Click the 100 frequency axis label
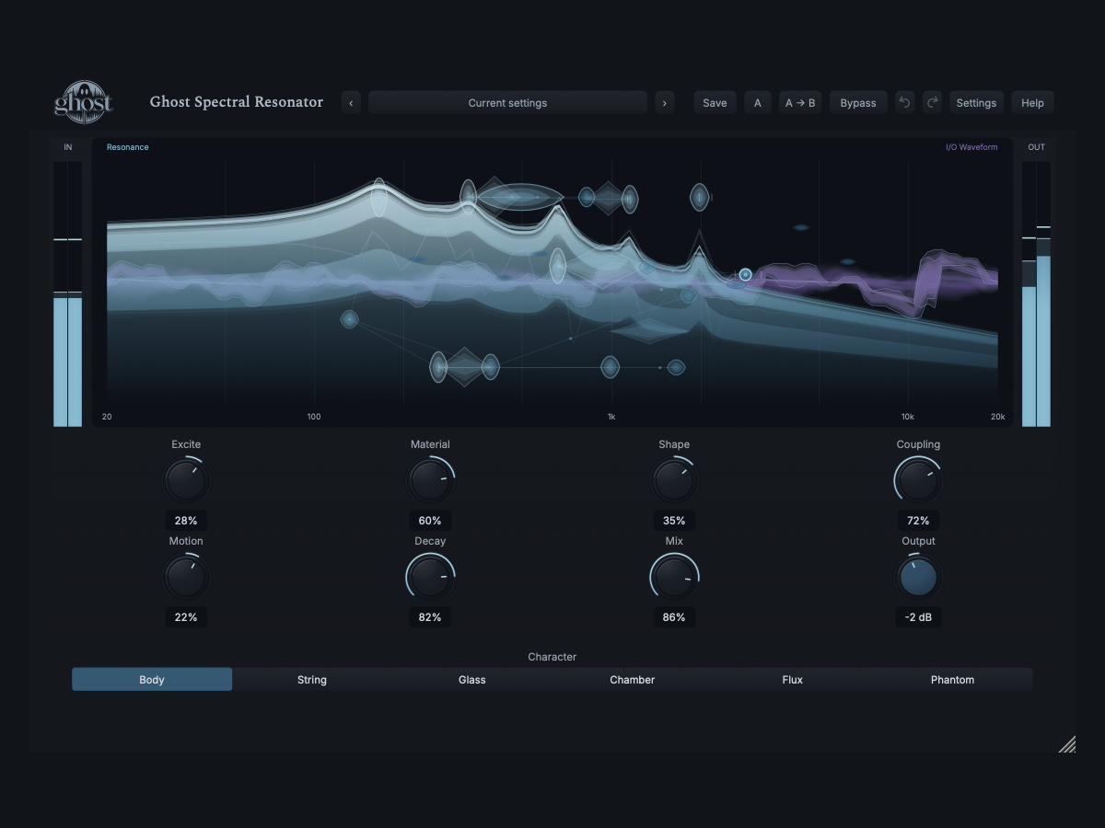This screenshot has width=1105, height=828. pyautogui.click(x=314, y=417)
